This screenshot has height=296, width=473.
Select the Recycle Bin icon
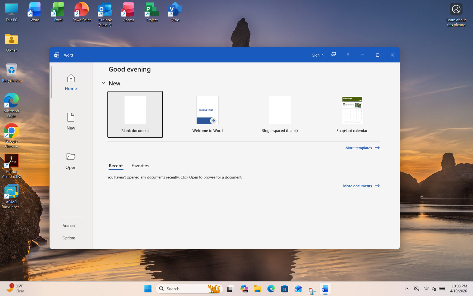point(12,73)
